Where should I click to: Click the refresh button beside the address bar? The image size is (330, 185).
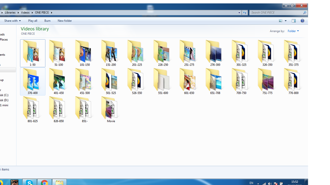pyautogui.click(x=245, y=13)
